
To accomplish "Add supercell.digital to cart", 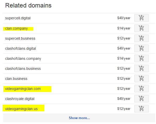I will (x=141, y=18).
